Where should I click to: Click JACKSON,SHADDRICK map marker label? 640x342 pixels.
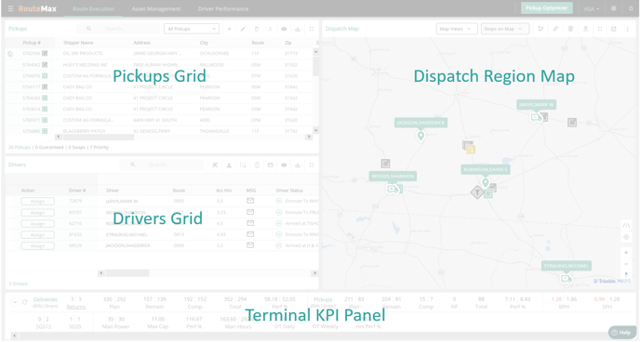(x=420, y=123)
